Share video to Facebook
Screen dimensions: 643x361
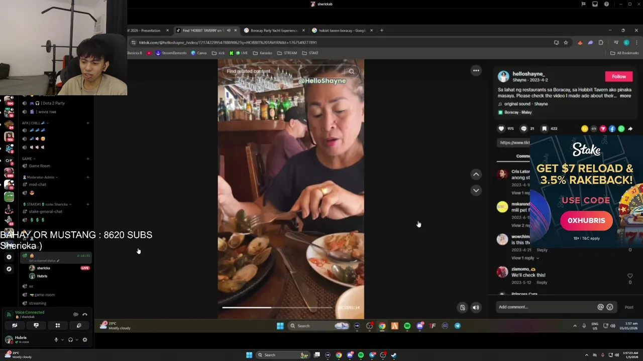(612, 129)
